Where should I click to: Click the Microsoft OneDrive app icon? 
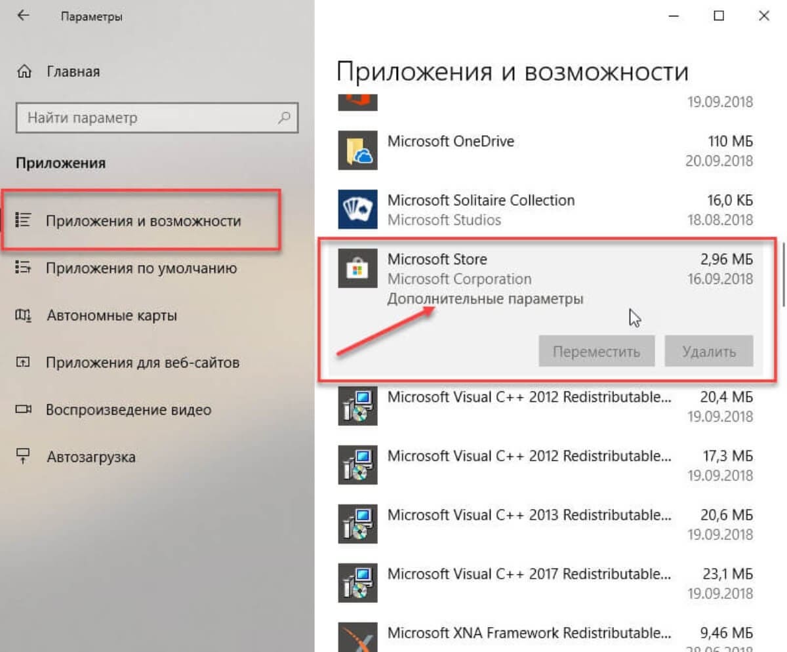click(357, 150)
